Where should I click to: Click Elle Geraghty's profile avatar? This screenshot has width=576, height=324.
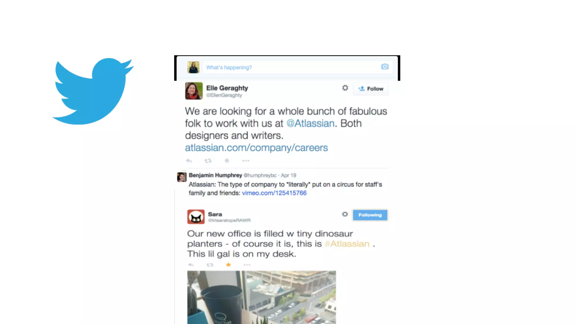[194, 91]
